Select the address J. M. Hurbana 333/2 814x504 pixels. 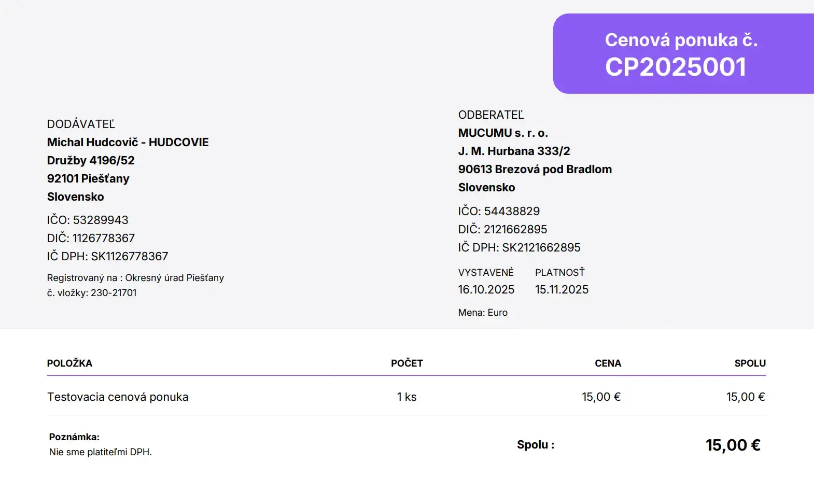(x=513, y=151)
